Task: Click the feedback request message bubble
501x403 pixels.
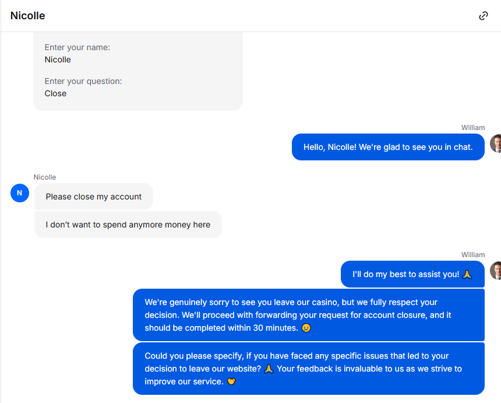Action: coord(309,369)
